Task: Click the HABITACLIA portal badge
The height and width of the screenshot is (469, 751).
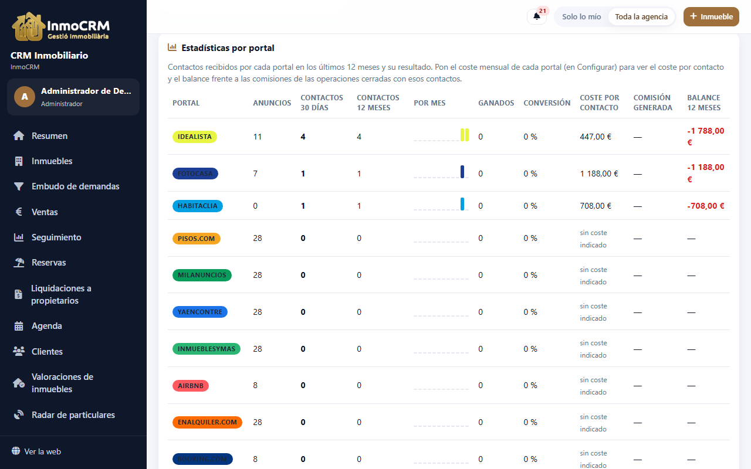Action: pos(198,206)
